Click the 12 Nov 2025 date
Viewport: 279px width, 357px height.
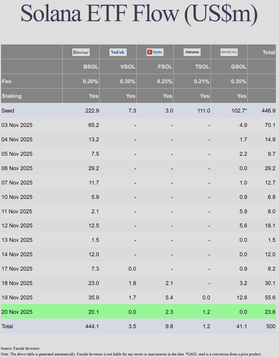tap(17, 226)
